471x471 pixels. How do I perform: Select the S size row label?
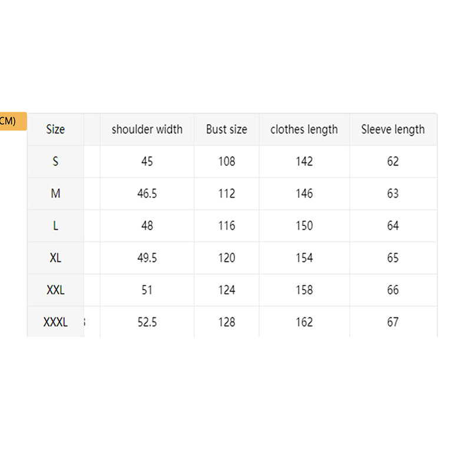(x=55, y=161)
